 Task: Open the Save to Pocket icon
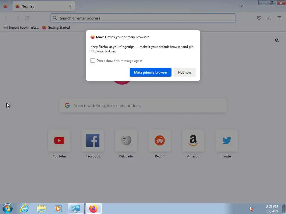(259, 18)
